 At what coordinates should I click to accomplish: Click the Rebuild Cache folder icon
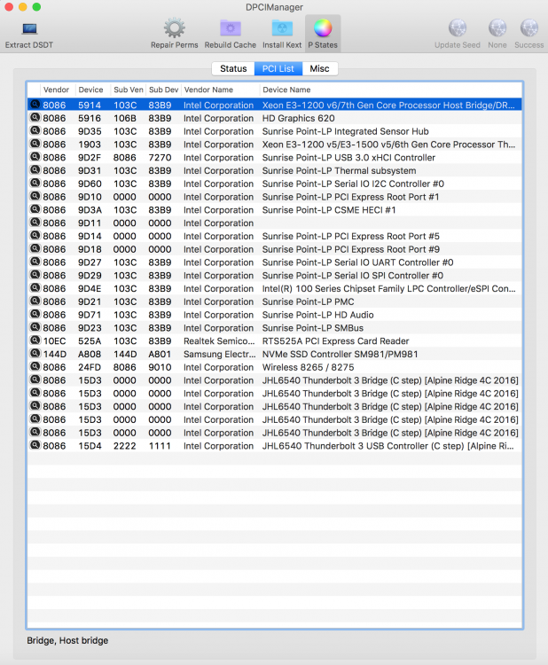click(x=231, y=28)
